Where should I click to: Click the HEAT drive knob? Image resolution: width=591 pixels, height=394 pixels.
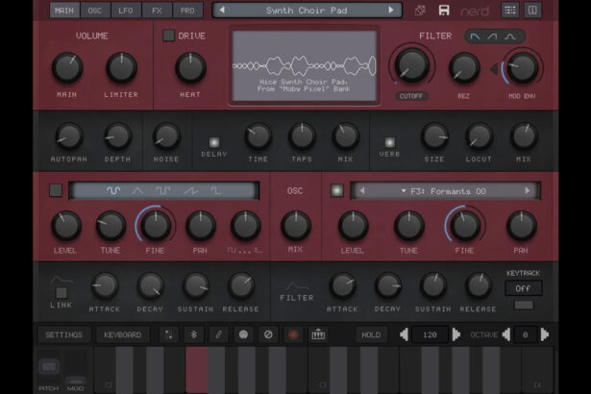click(x=190, y=68)
